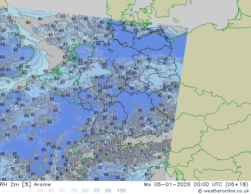Select legend value 30 in the color scale

point(40,191)
